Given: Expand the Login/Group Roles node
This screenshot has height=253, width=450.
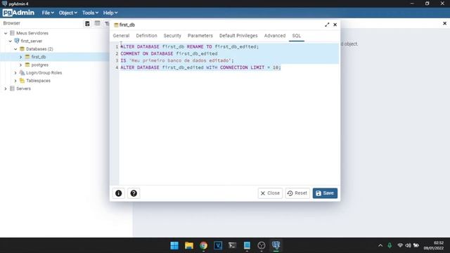Looking at the screenshot, I should click(15, 73).
